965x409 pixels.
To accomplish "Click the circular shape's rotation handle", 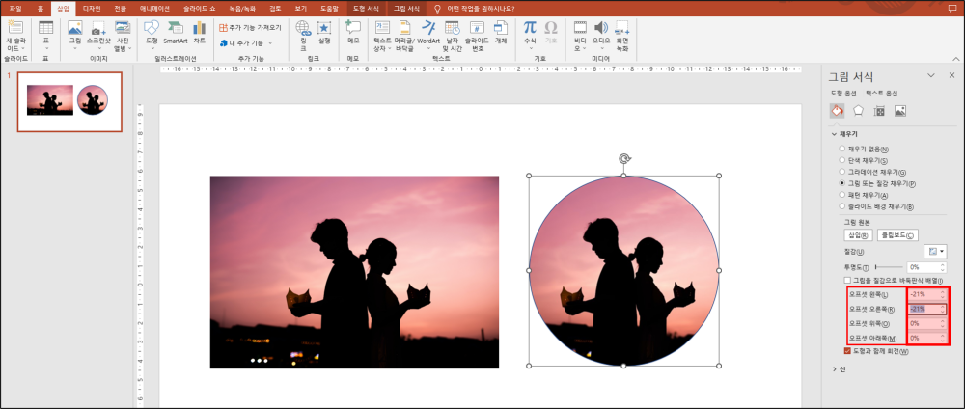I will (x=624, y=158).
